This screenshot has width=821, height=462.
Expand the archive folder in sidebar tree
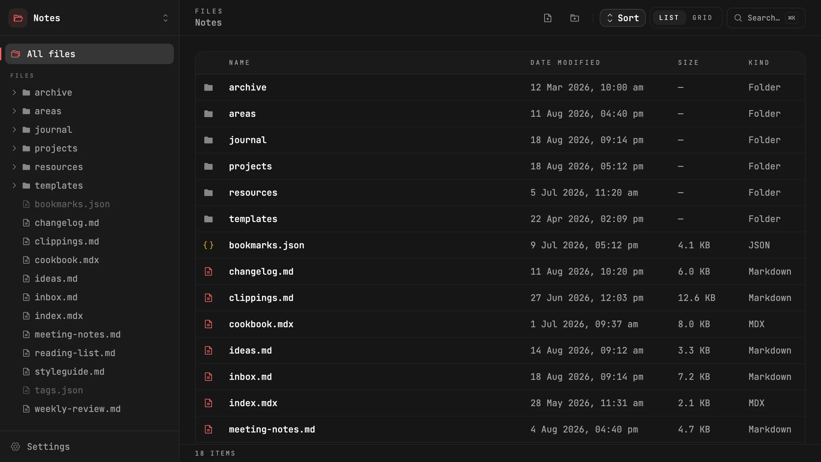pos(14,92)
